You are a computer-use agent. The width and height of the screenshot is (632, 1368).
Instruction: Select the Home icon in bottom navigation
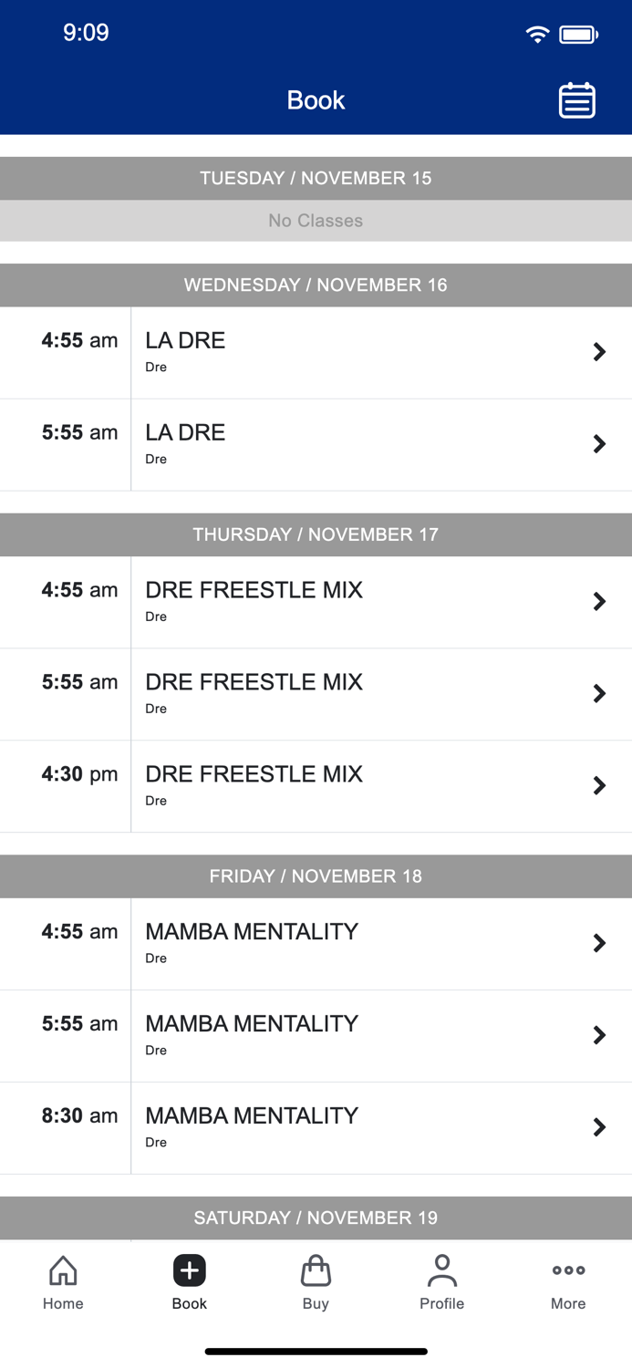(x=62, y=1270)
